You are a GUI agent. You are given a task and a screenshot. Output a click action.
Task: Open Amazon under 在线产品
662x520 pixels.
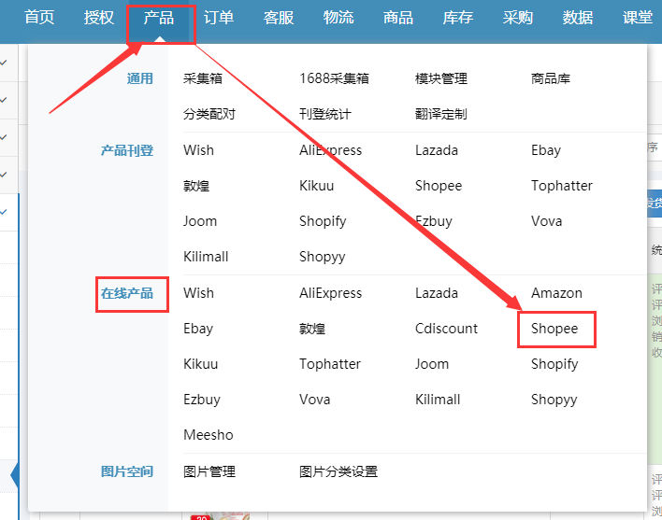coord(557,293)
